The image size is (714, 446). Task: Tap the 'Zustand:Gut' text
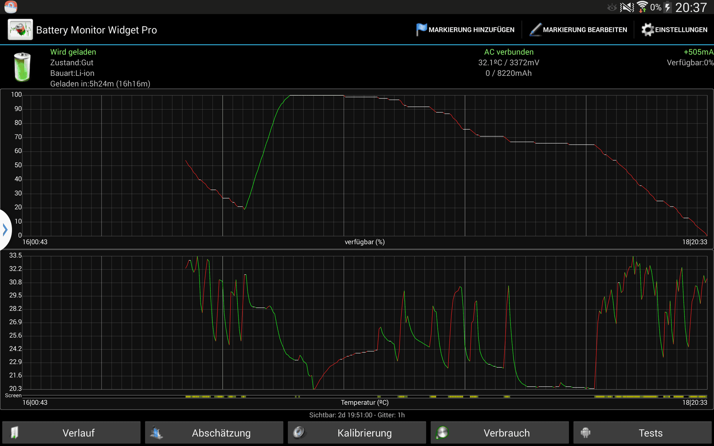[72, 62]
